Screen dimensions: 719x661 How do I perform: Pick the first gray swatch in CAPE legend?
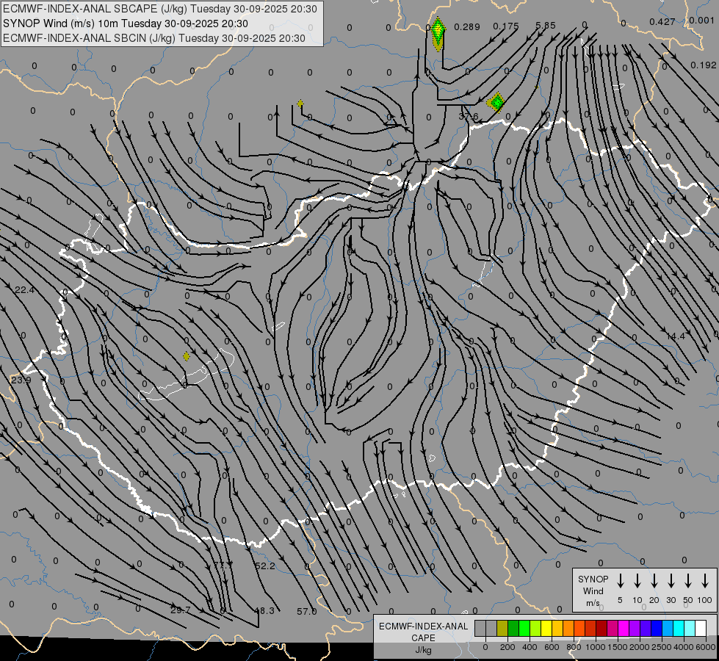pos(480,629)
